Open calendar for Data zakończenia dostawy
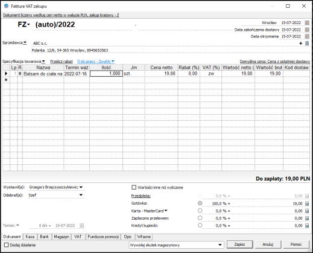The image size is (313, 253). [307, 30]
